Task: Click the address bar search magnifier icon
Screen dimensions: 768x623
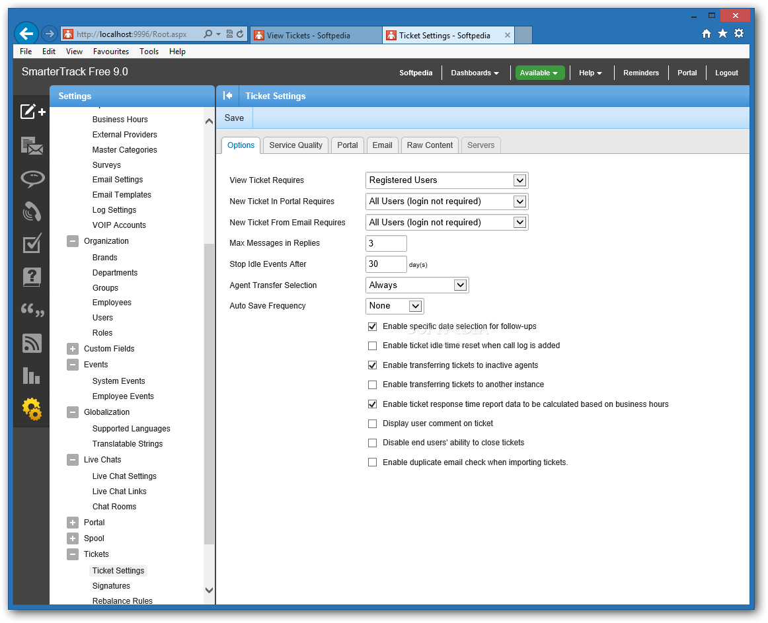Action: (208, 34)
